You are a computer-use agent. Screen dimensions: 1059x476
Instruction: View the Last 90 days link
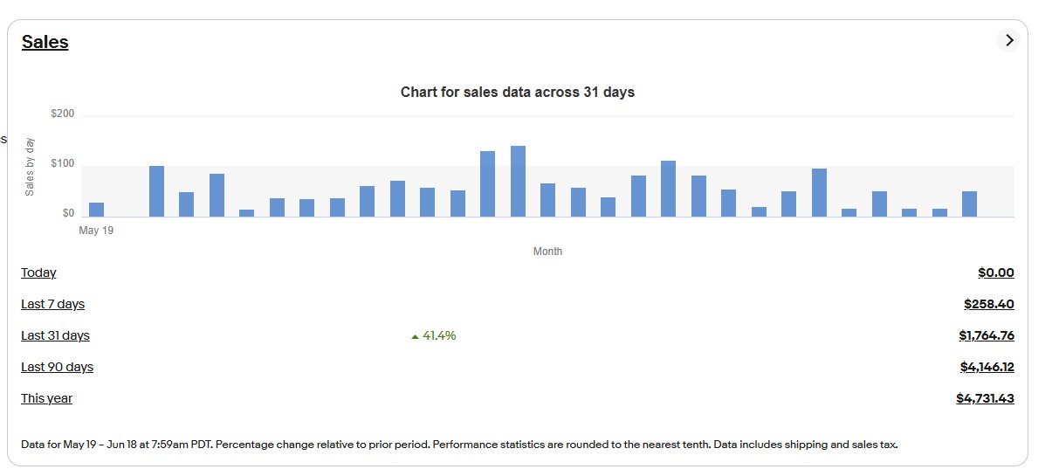57,367
